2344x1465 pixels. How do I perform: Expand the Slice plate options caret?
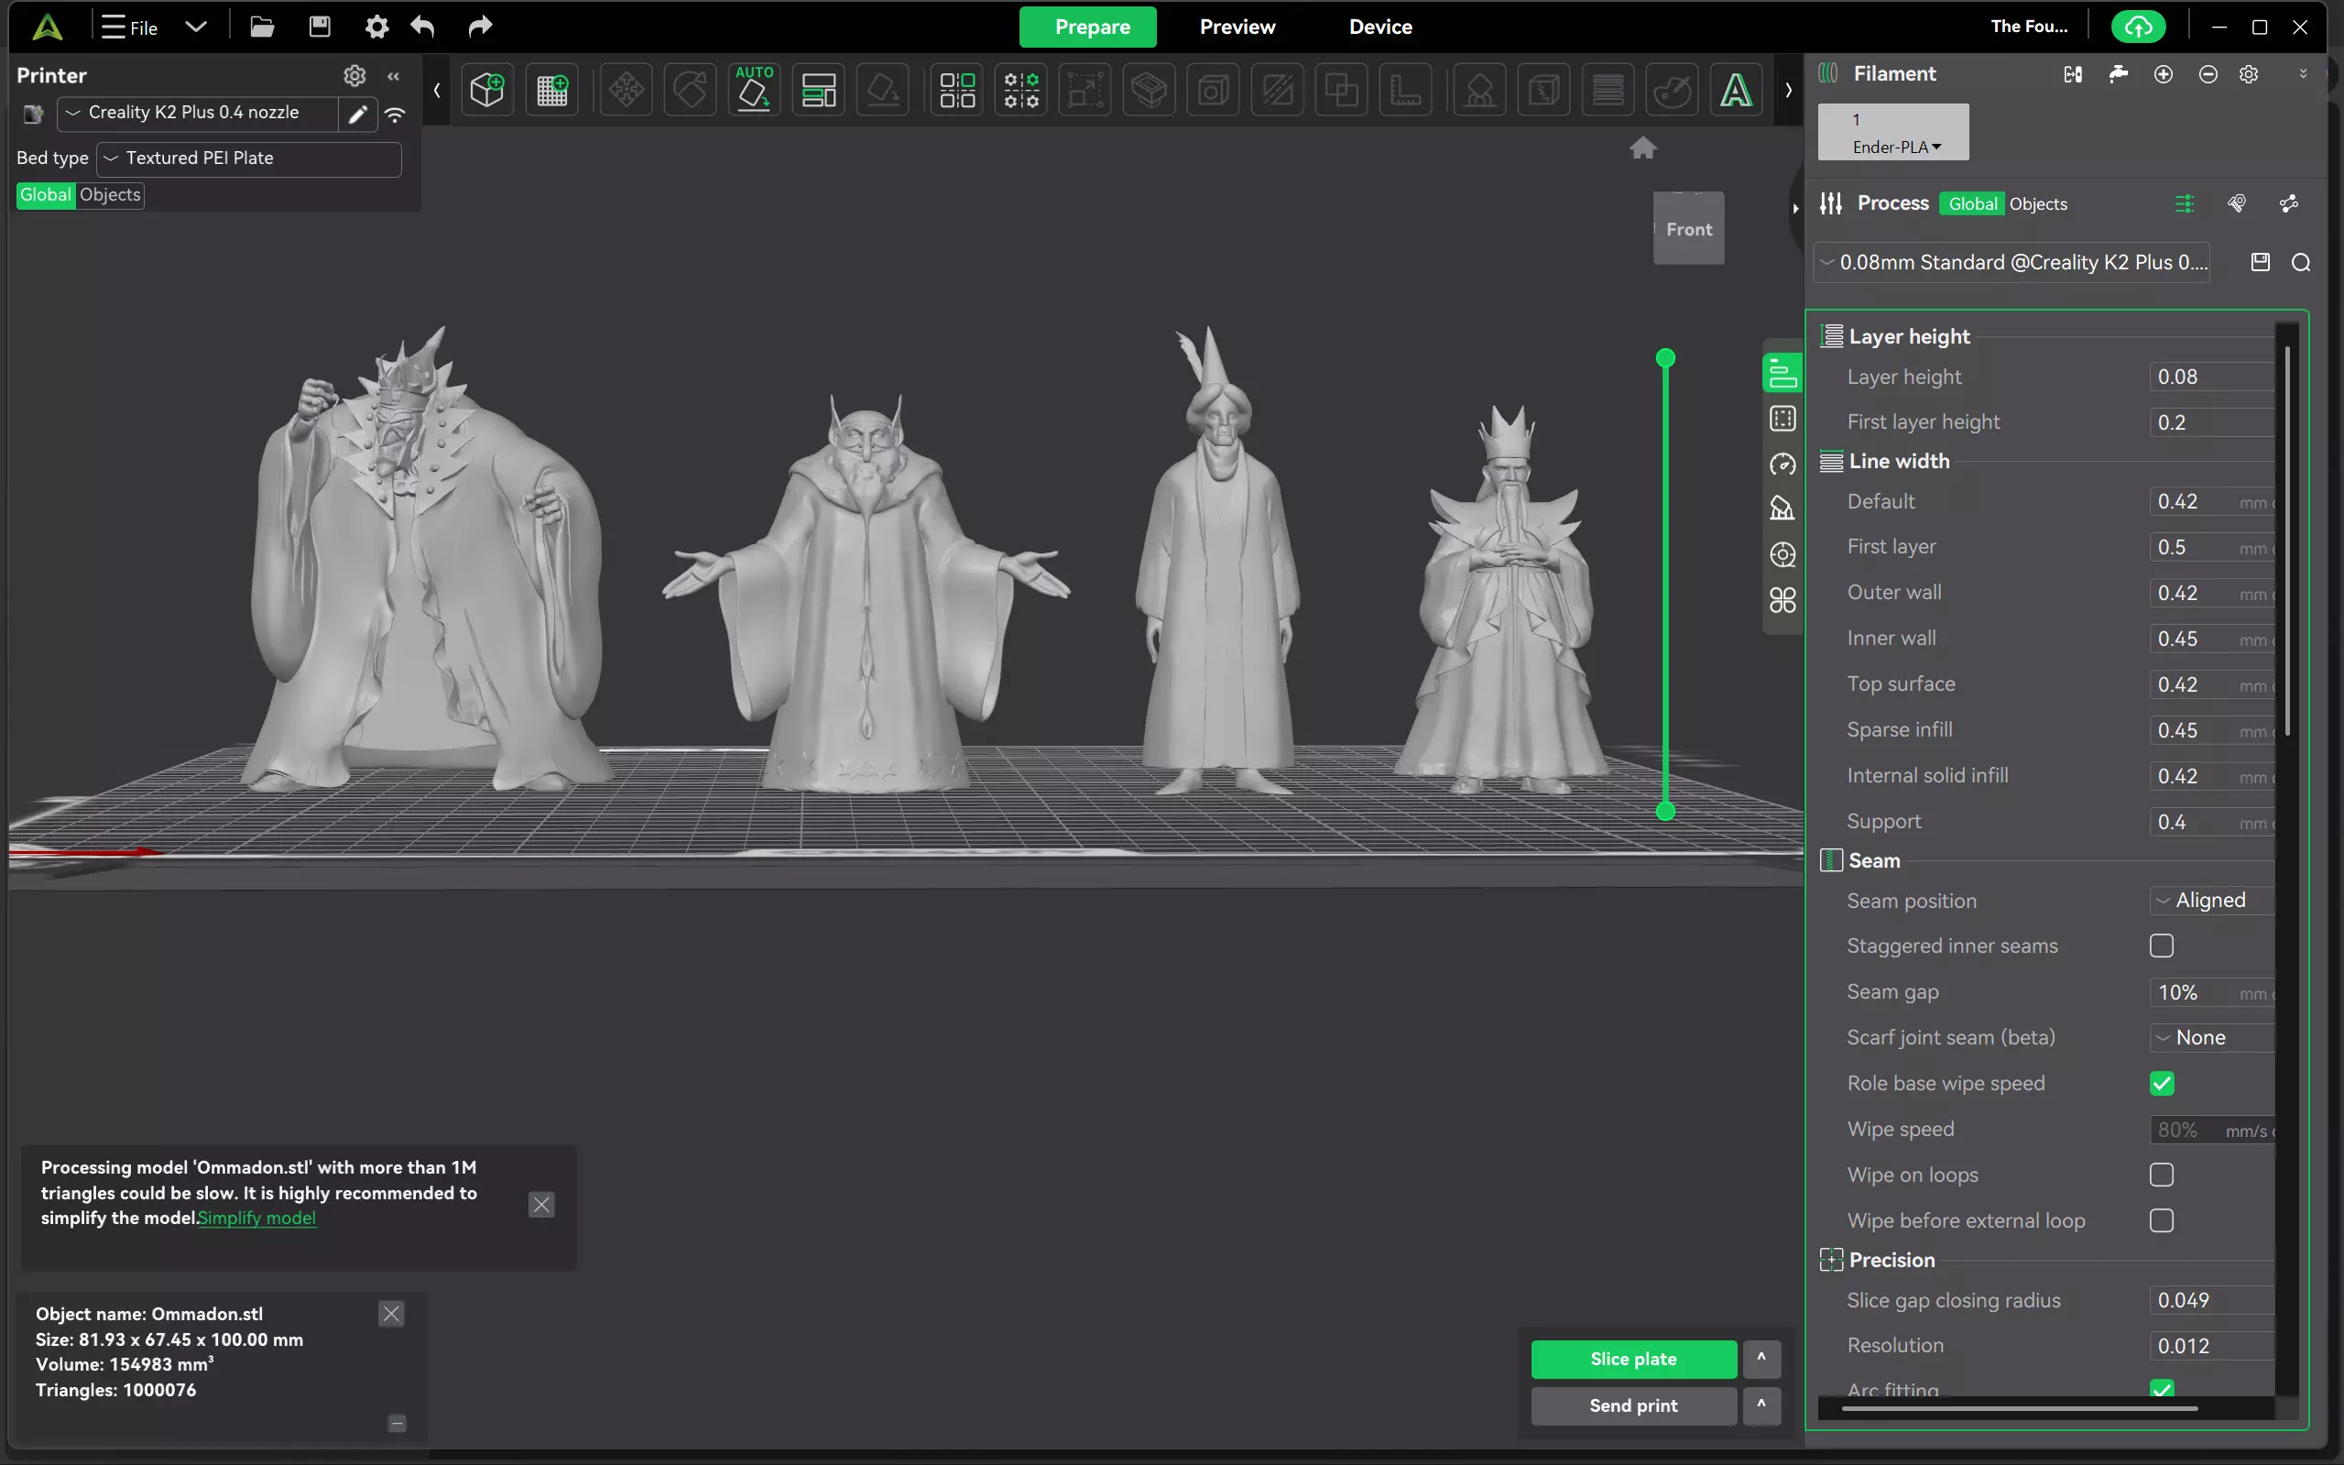click(1761, 1359)
